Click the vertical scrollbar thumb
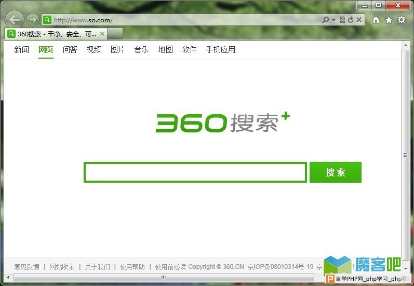The height and width of the screenshot is (286, 414). click(x=405, y=155)
